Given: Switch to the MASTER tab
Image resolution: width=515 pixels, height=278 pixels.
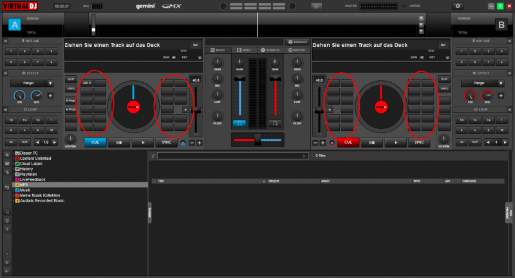Looking at the screenshot, I should [x=297, y=50].
